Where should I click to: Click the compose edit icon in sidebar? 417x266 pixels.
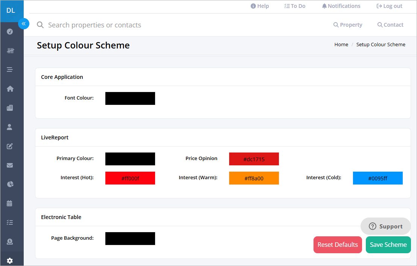pyautogui.click(x=10, y=146)
